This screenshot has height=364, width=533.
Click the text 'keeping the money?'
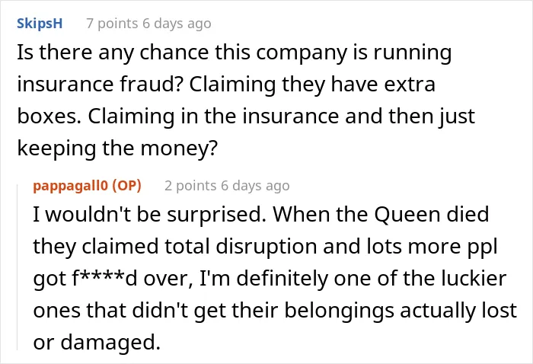tap(117, 148)
